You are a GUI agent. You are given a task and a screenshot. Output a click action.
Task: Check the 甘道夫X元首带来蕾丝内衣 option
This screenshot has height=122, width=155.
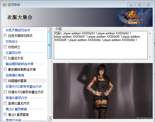5,92
